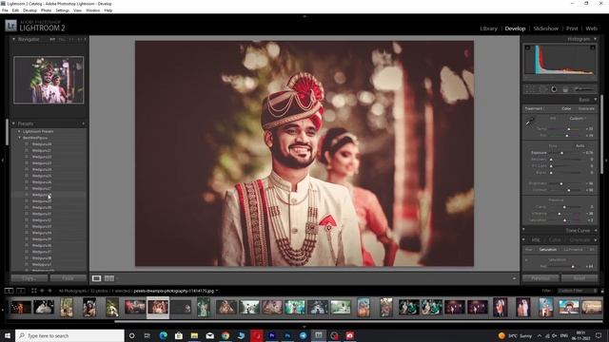Toggle shadow clipping indicator in histogram

point(527,47)
